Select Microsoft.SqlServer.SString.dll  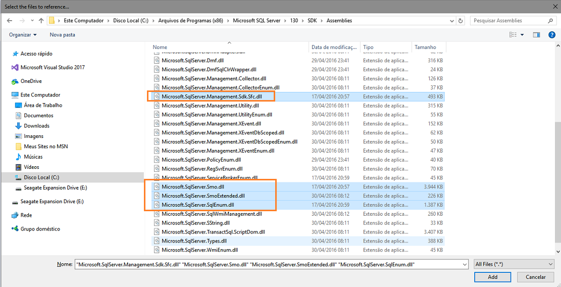pos(196,223)
